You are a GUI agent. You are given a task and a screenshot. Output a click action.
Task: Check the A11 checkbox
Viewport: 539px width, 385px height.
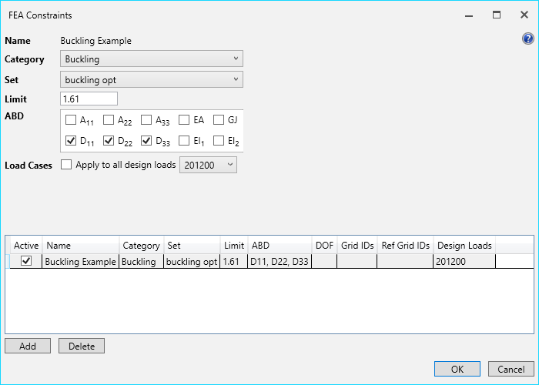coord(71,120)
